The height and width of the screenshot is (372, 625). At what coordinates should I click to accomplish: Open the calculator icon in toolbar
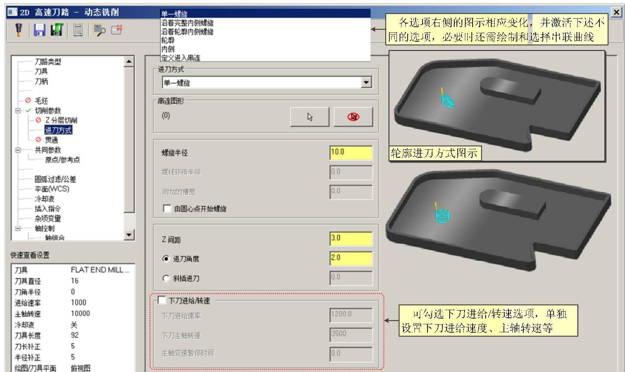tap(78, 30)
